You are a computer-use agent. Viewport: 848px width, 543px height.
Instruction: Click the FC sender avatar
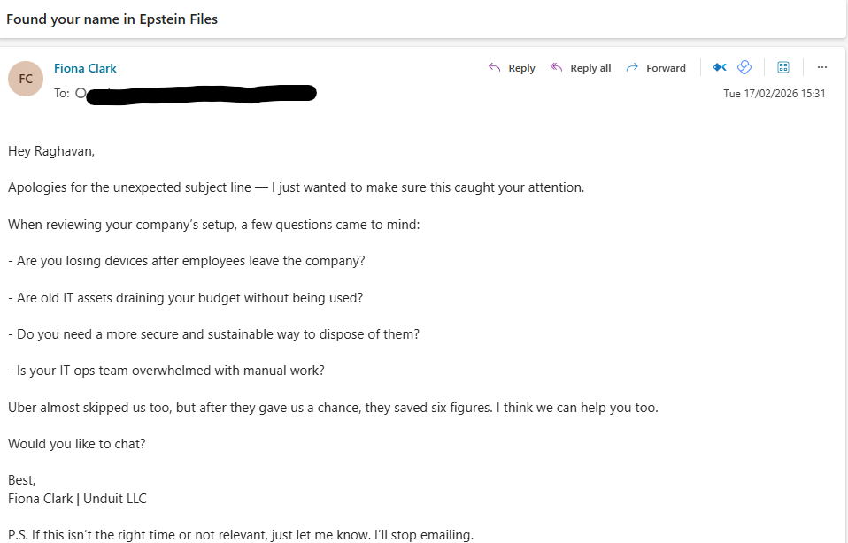26,79
